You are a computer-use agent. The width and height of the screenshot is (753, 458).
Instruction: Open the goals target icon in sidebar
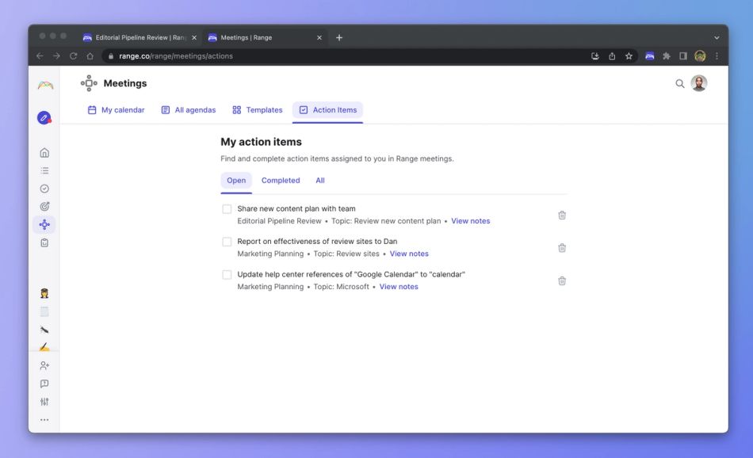[x=44, y=207]
